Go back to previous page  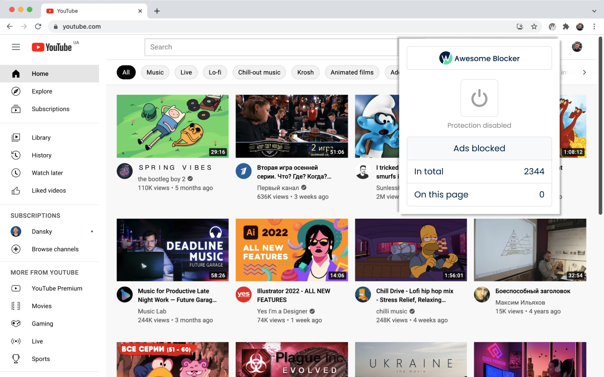(9, 27)
